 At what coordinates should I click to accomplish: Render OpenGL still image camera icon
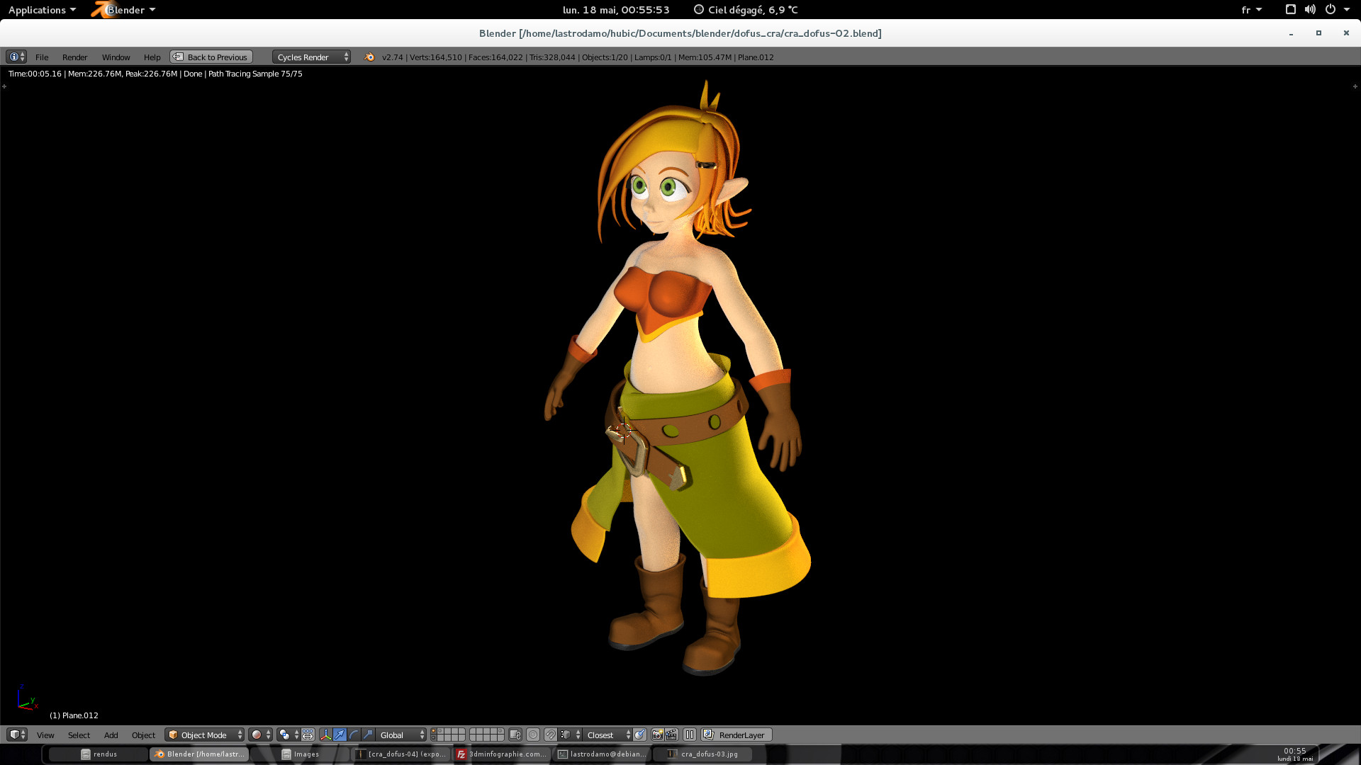pos(657,735)
